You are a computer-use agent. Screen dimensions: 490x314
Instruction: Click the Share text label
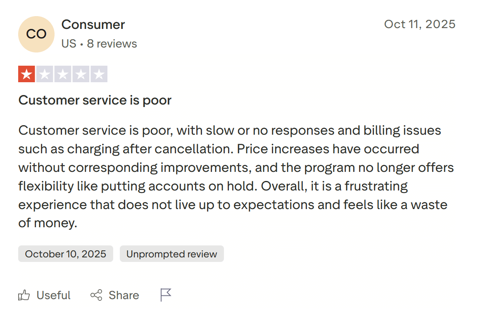tap(124, 295)
